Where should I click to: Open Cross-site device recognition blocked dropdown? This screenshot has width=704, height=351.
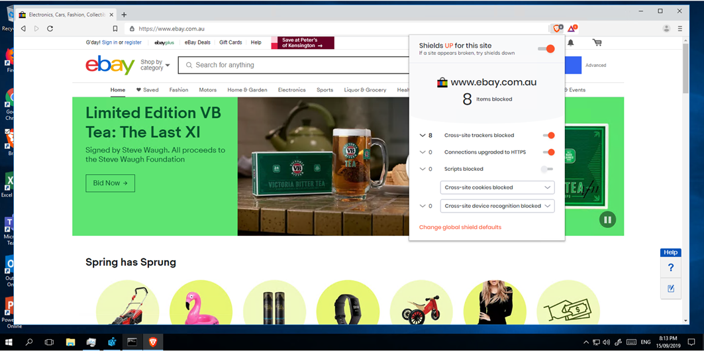tap(497, 206)
